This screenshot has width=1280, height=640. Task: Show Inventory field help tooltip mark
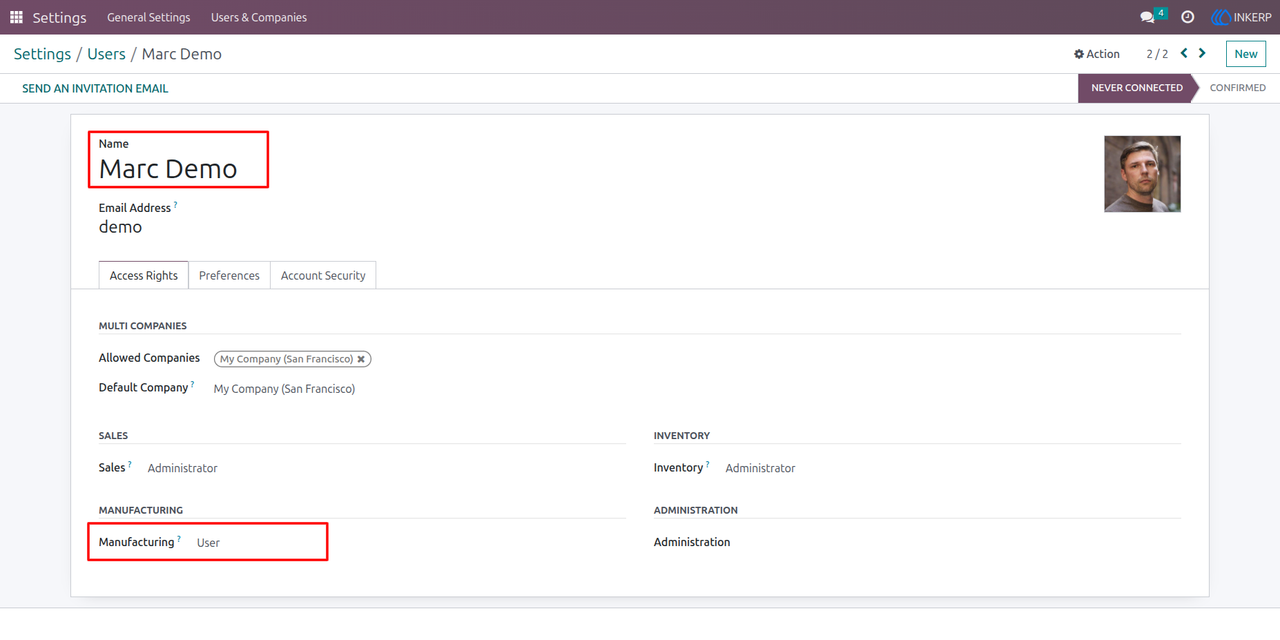[708, 464]
